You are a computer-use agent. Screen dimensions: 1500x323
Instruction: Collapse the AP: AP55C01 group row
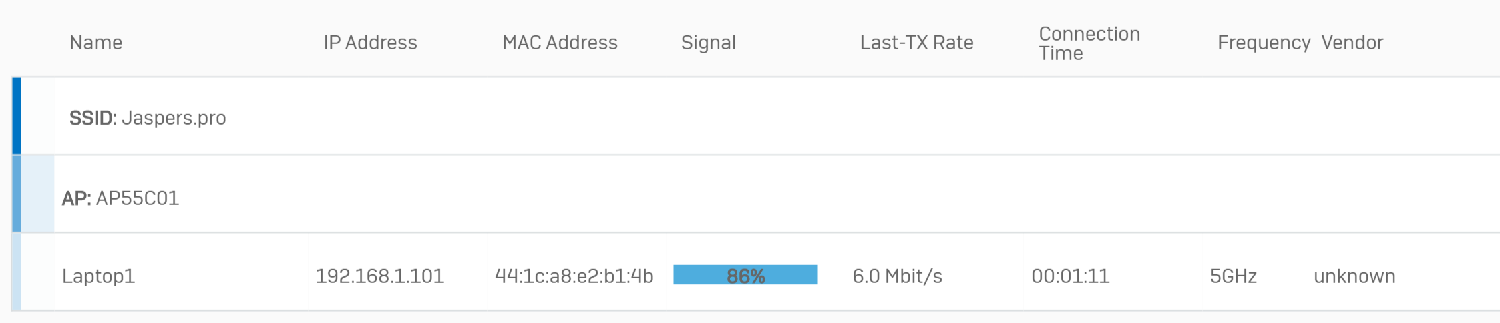(x=121, y=198)
